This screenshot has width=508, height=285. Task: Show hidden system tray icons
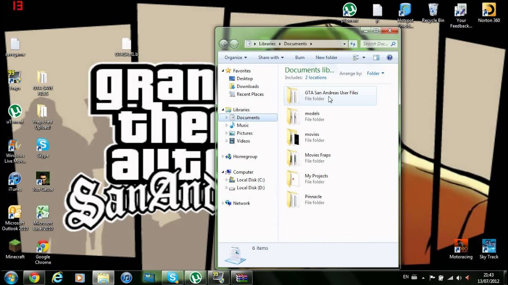point(423,278)
